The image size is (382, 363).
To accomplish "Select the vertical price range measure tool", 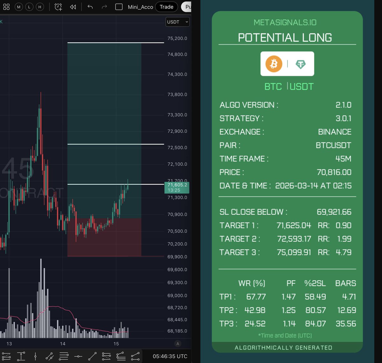I will pos(21,356).
